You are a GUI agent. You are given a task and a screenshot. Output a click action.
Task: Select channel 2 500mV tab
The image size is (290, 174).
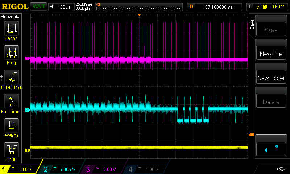[x=61, y=169]
